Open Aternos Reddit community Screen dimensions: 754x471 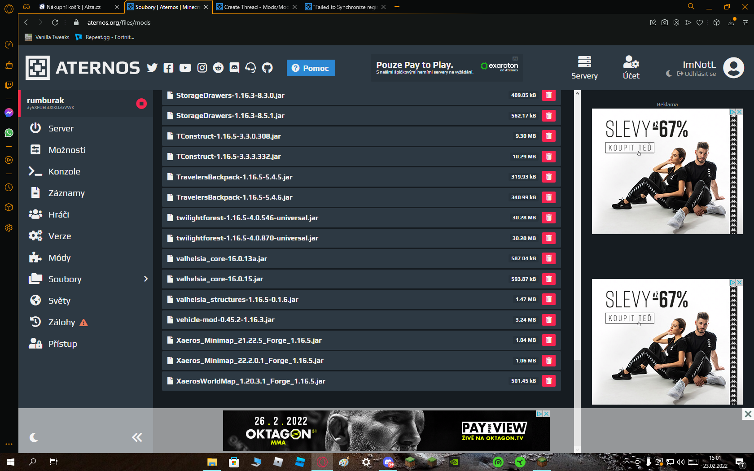[218, 68]
